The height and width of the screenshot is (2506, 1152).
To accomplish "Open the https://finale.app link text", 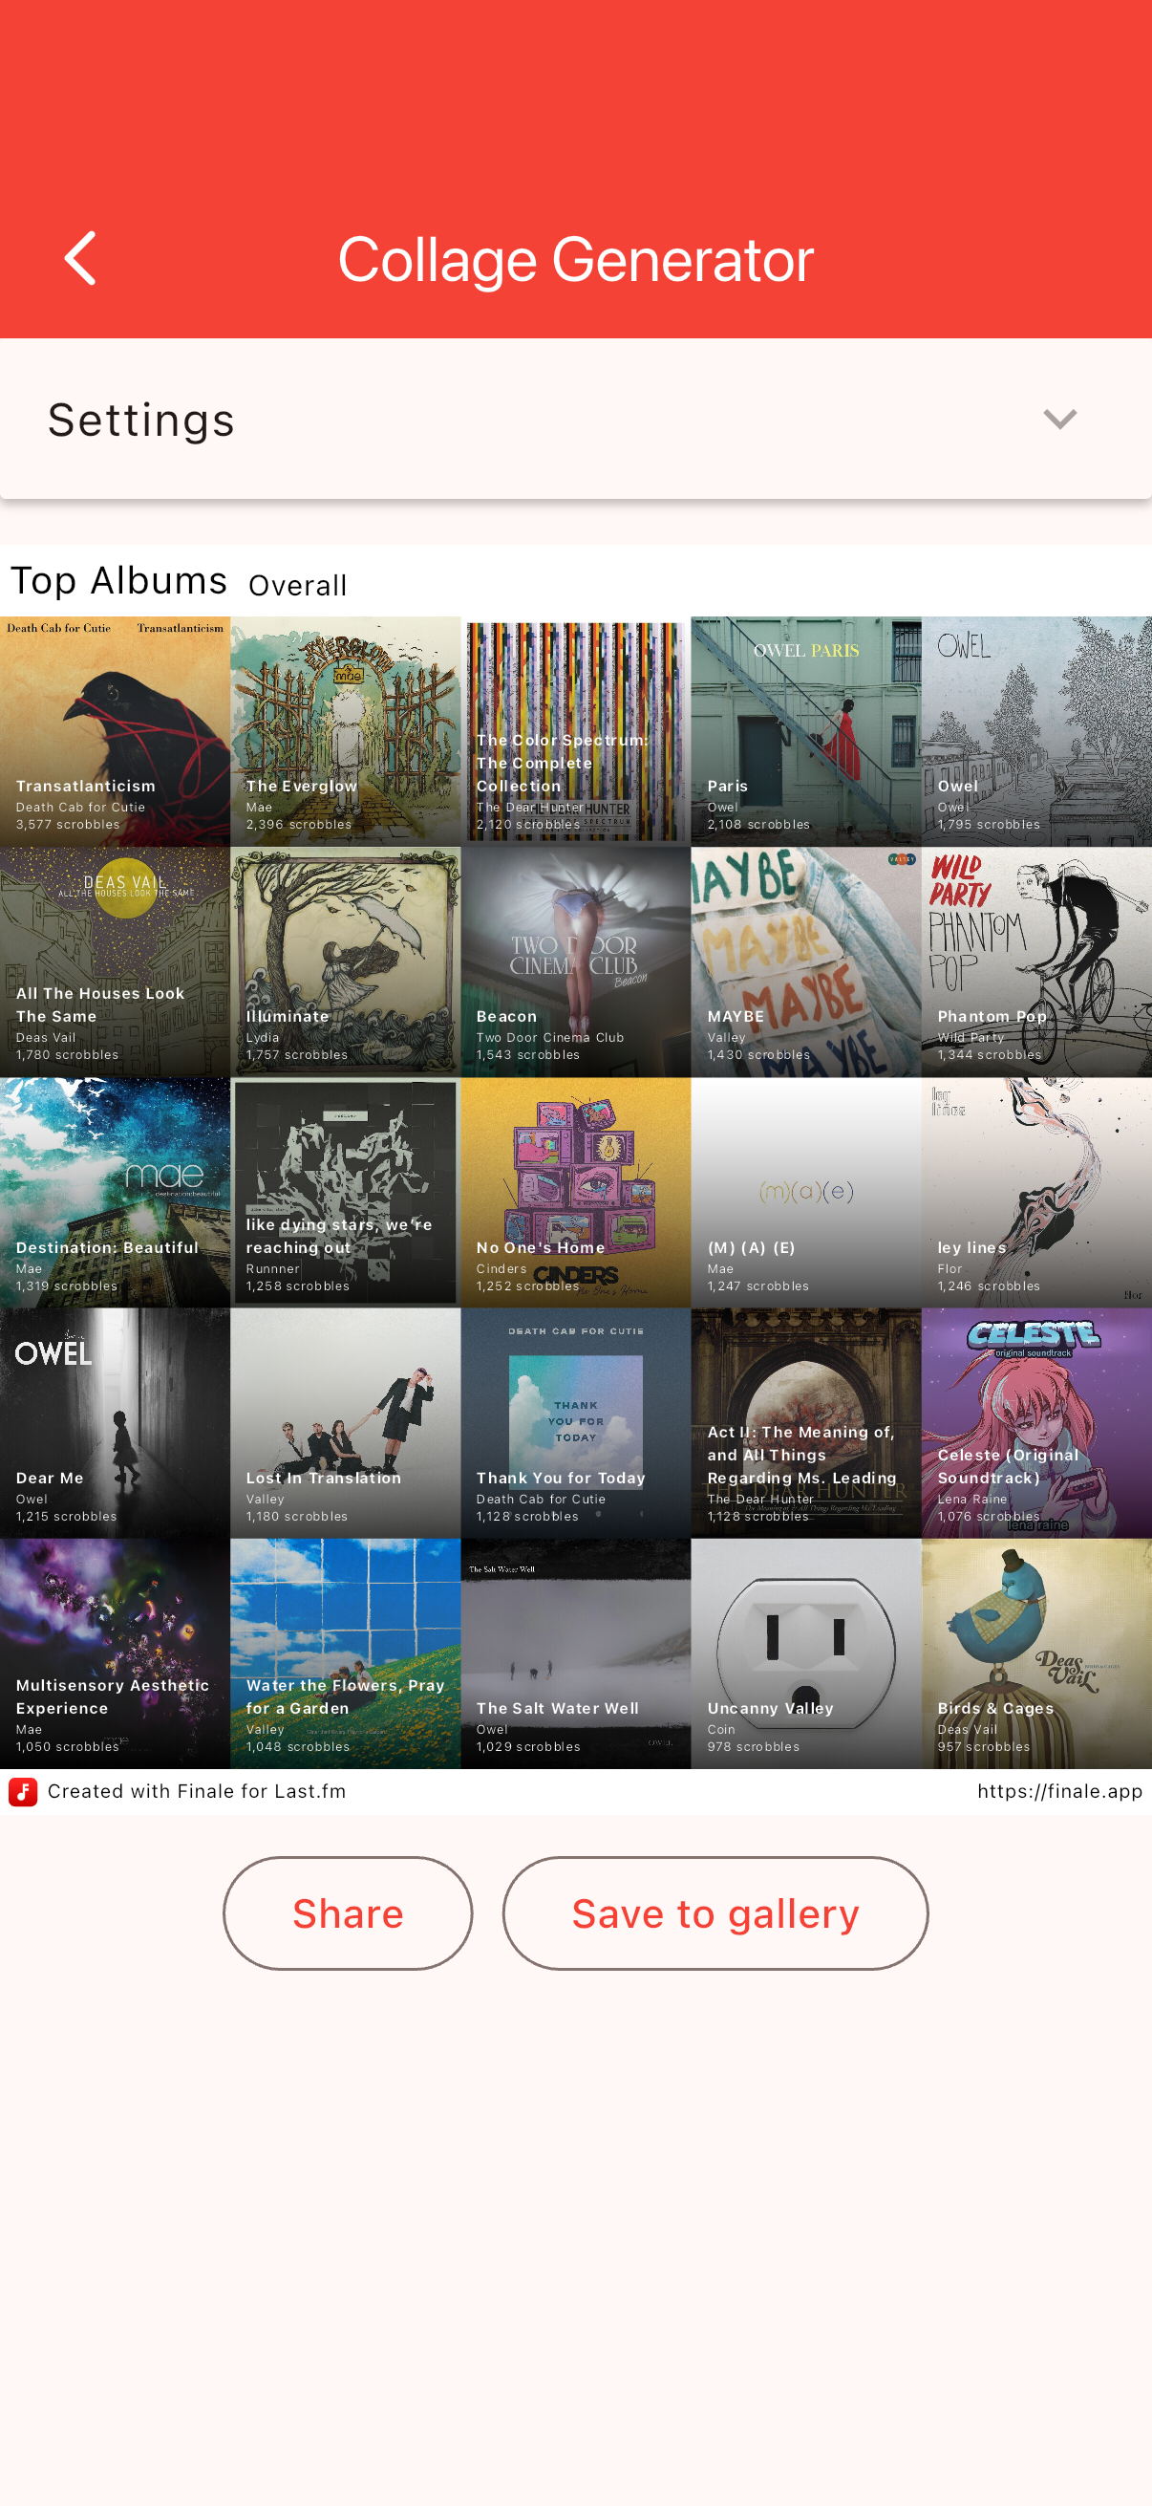I will tap(1059, 1791).
